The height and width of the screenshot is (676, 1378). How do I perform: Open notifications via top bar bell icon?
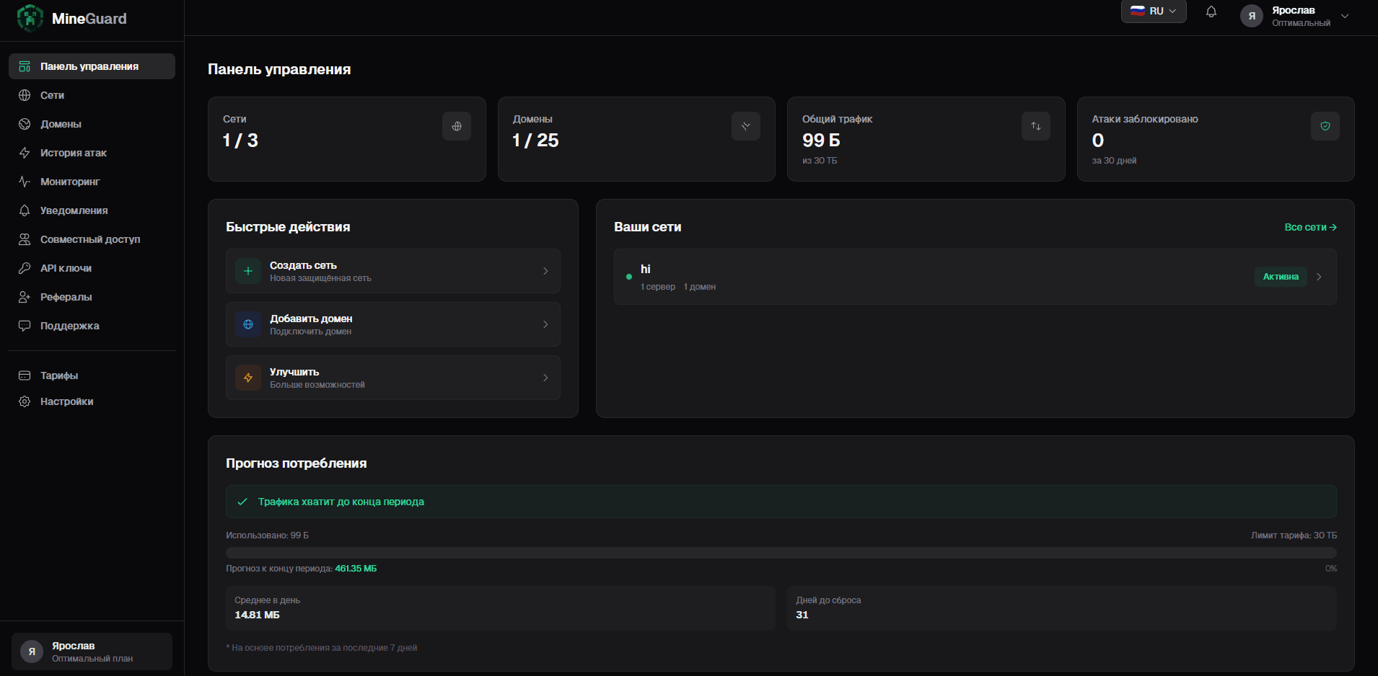coord(1211,12)
